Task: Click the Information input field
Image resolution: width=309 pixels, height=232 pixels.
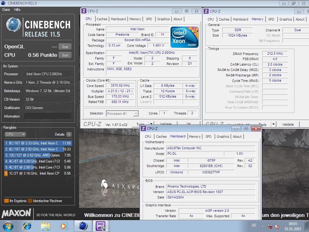Action: pos(48,116)
